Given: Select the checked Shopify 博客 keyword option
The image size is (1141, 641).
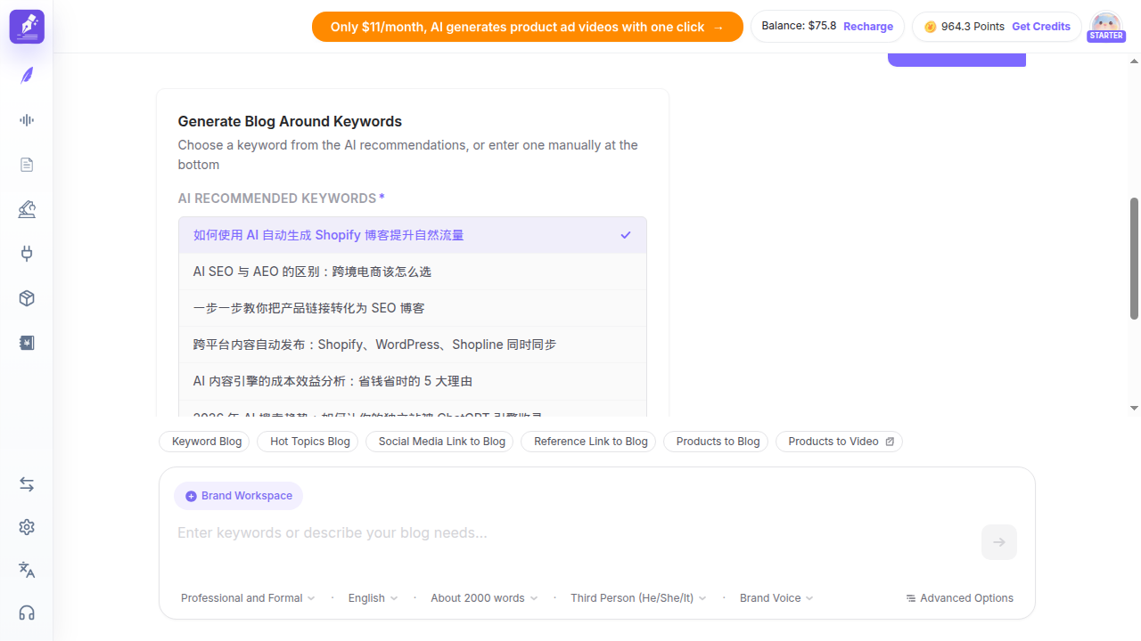Looking at the screenshot, I should click(x=413, y=235).
